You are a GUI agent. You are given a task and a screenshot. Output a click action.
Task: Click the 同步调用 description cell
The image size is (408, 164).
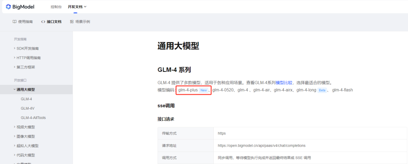[311, 158]
